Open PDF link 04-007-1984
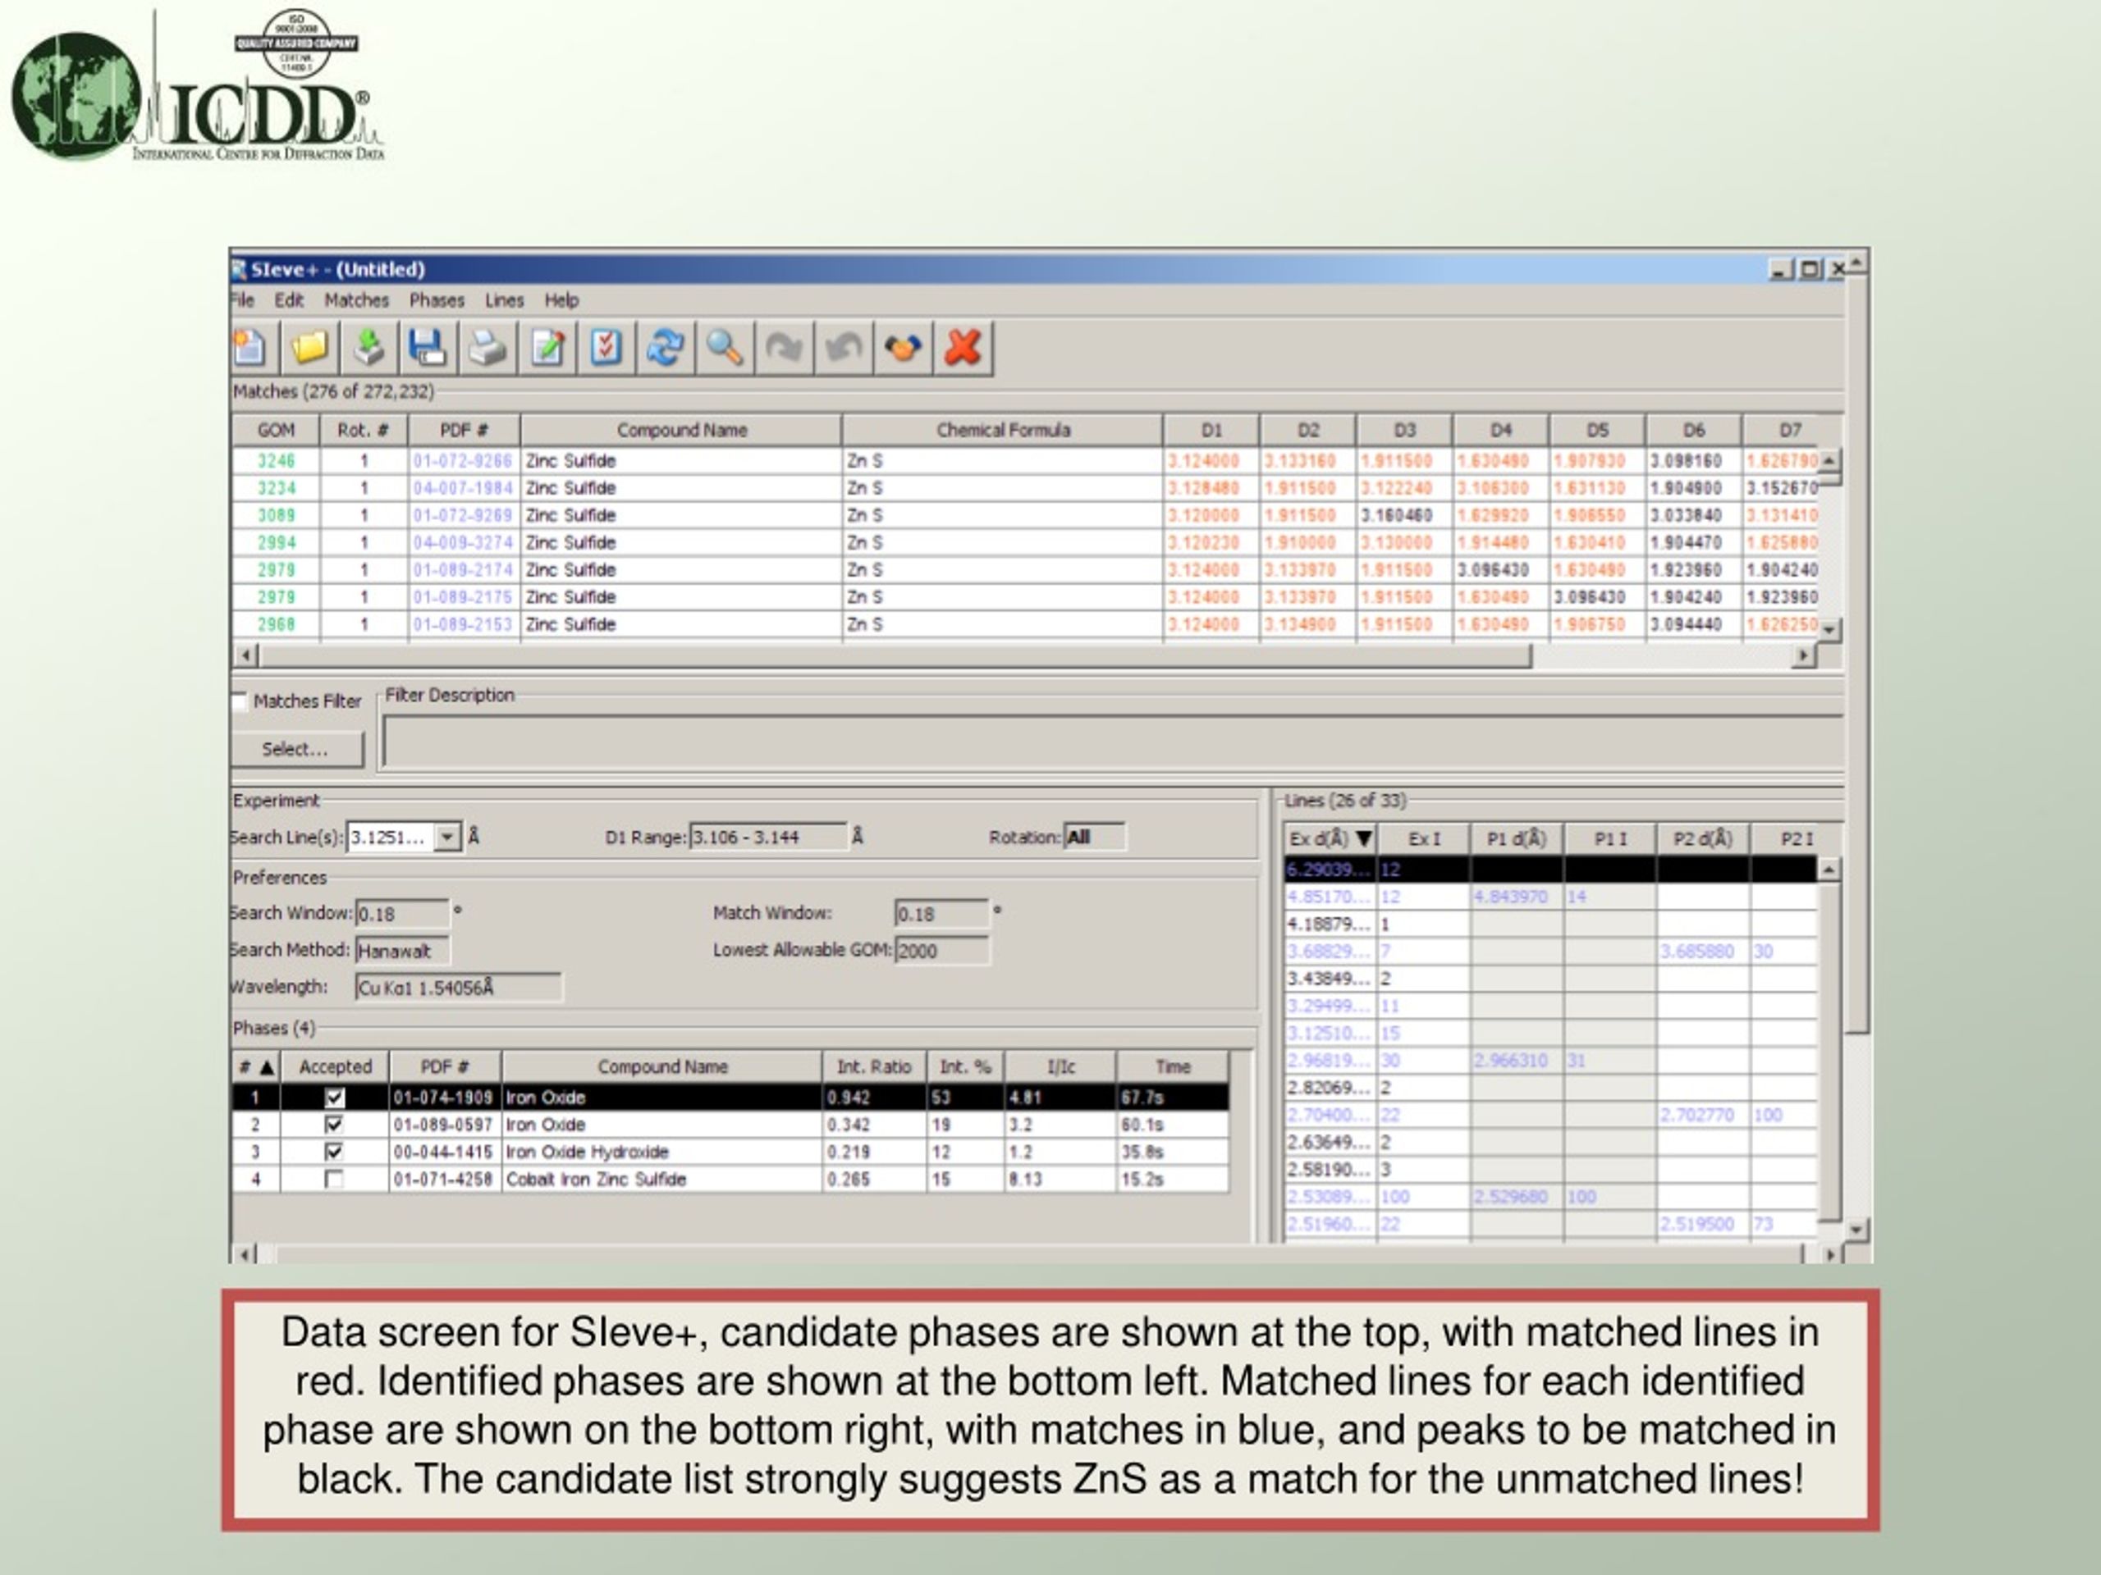This screenshot has width=2101, height=1575. (x=463, y=488)
